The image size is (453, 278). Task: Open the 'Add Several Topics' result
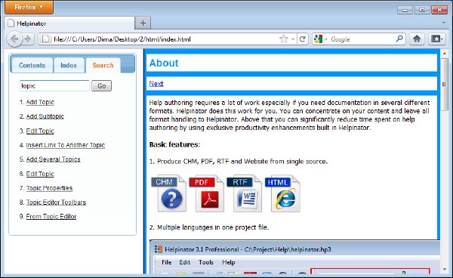pos(53,159)
